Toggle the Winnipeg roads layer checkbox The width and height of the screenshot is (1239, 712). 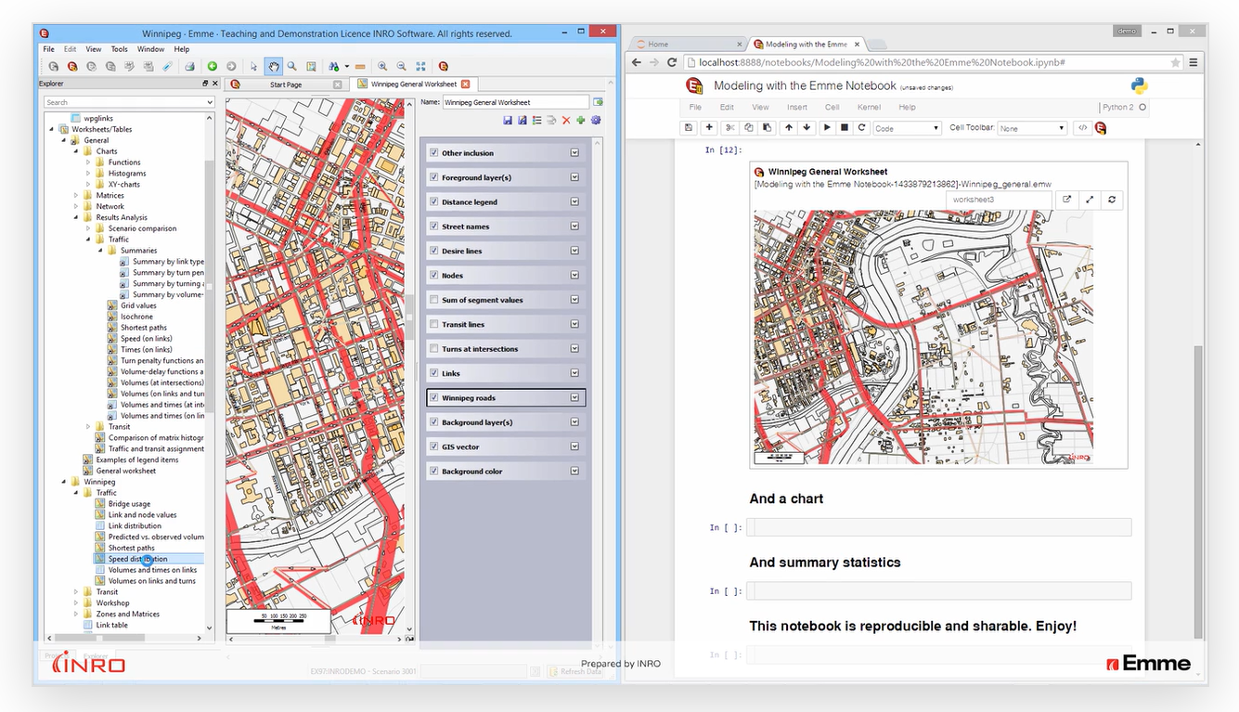pyautogui.click(x=433, y=398)
